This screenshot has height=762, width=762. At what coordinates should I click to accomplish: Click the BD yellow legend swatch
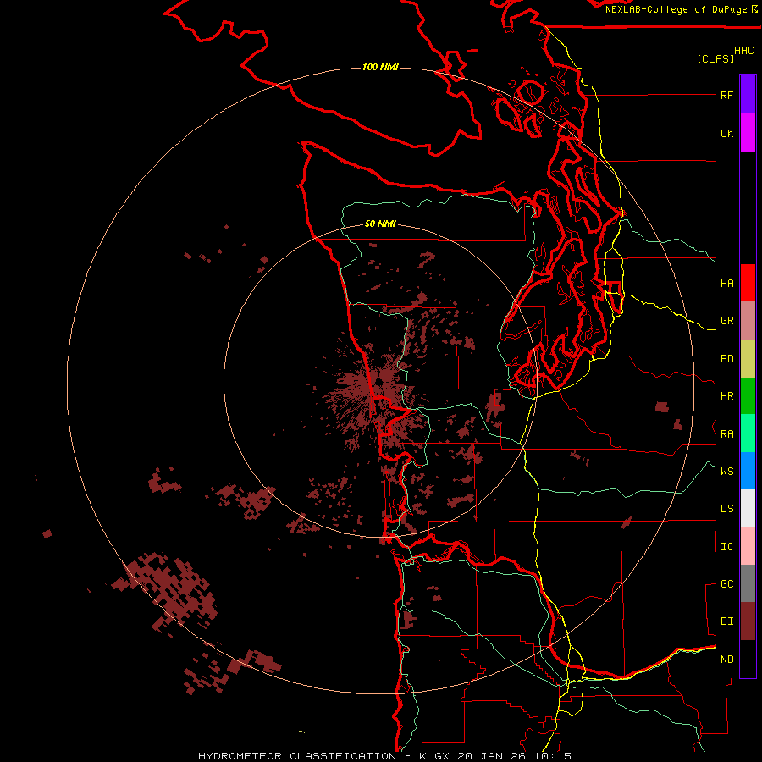[748, 359]
